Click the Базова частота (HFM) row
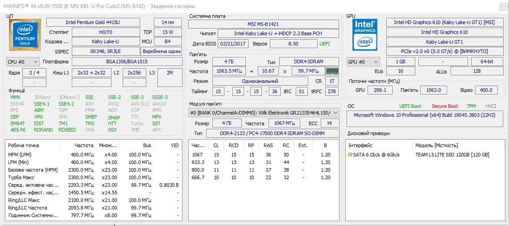 pyautogui.click(x=94, y=169)
